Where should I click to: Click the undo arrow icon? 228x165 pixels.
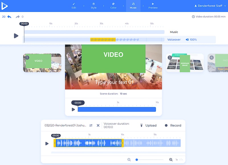point(9,17)
